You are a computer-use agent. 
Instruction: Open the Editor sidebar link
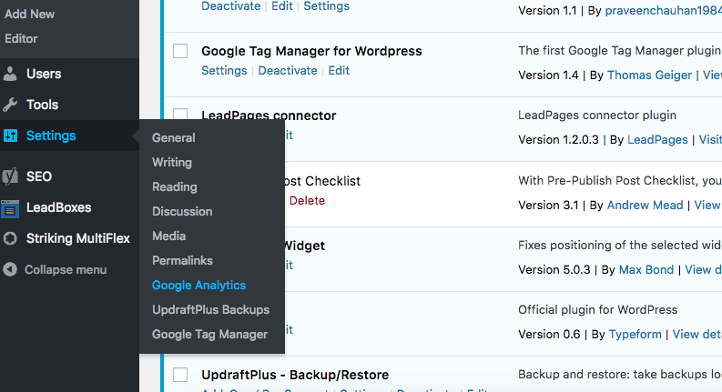point(21,38)
